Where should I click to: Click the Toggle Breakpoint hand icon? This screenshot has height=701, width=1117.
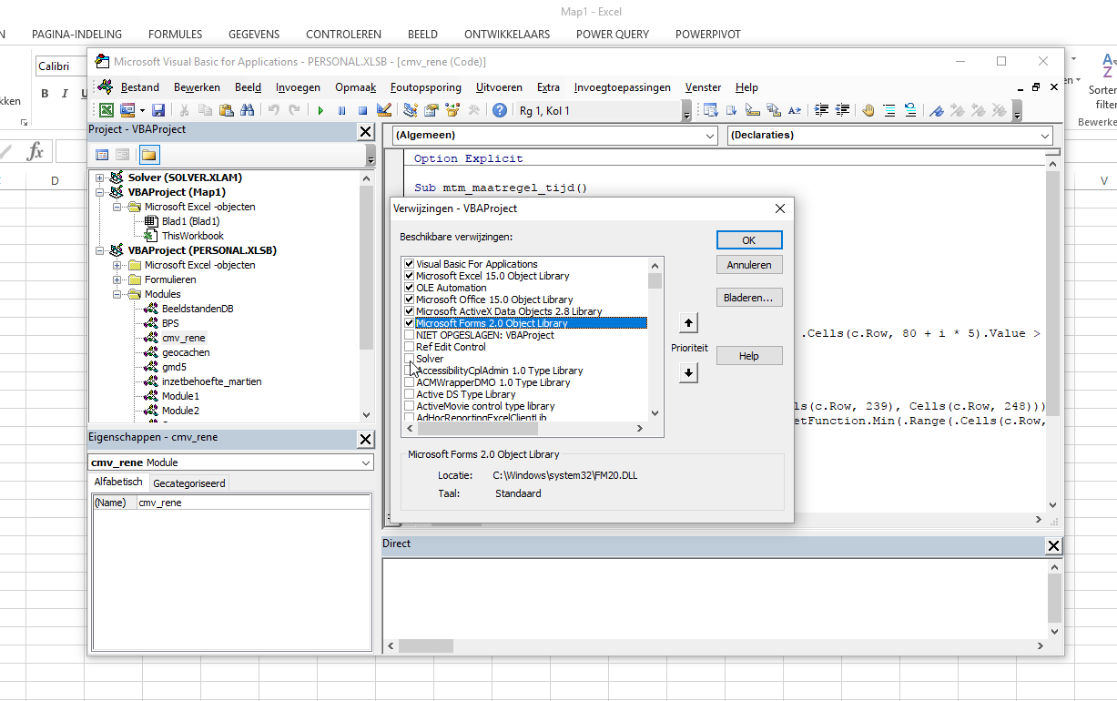[x=868, y=110]
